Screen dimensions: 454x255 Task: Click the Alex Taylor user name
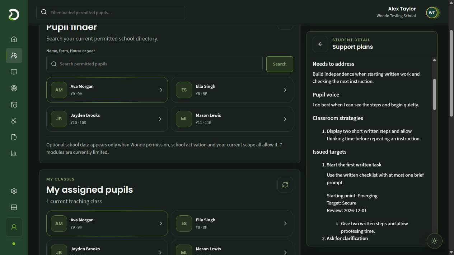click(x=402, y=9)
